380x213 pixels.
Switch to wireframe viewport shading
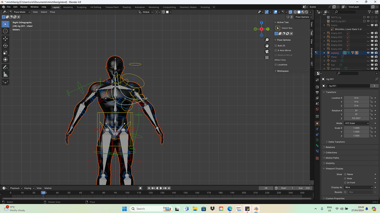coord(295,12)
